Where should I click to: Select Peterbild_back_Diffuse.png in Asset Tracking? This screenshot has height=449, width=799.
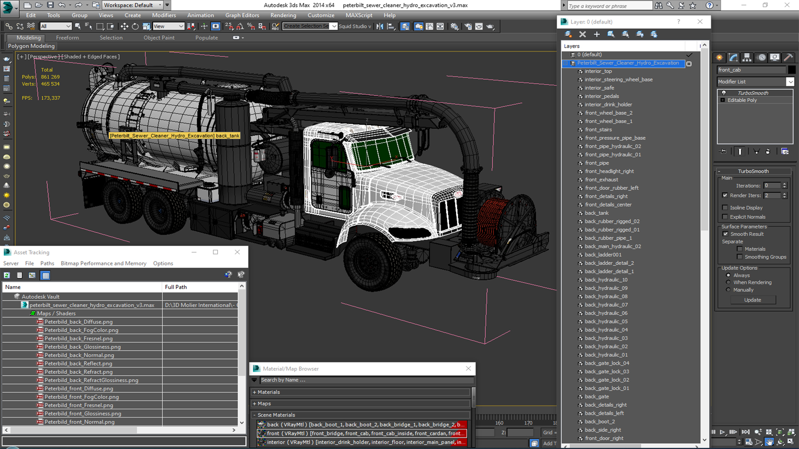coord(79,322)
